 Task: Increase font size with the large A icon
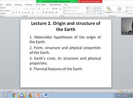32,9
